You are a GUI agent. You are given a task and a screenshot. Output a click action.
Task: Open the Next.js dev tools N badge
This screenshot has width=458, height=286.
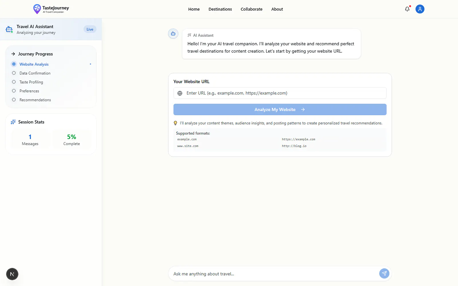click(x=12, y=274)
